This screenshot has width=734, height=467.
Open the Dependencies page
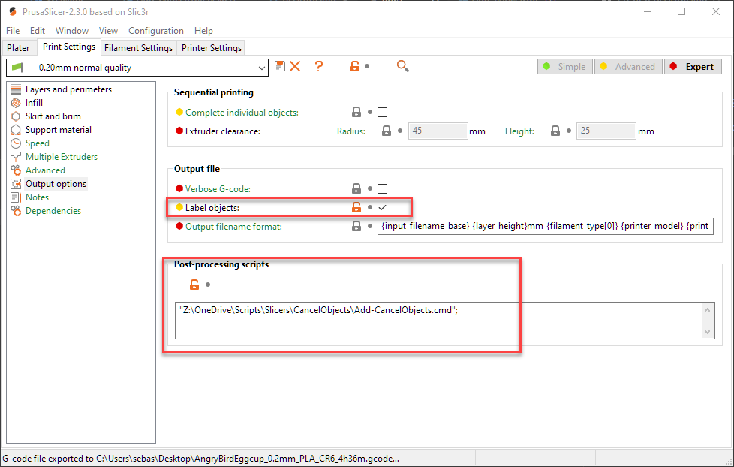pyautogui.click(x=53, y=211)
